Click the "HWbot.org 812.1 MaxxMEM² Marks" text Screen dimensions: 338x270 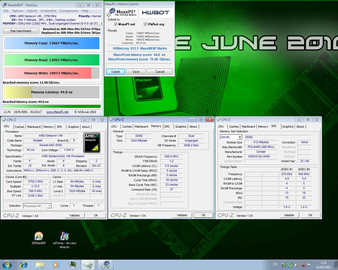point(140,49)
